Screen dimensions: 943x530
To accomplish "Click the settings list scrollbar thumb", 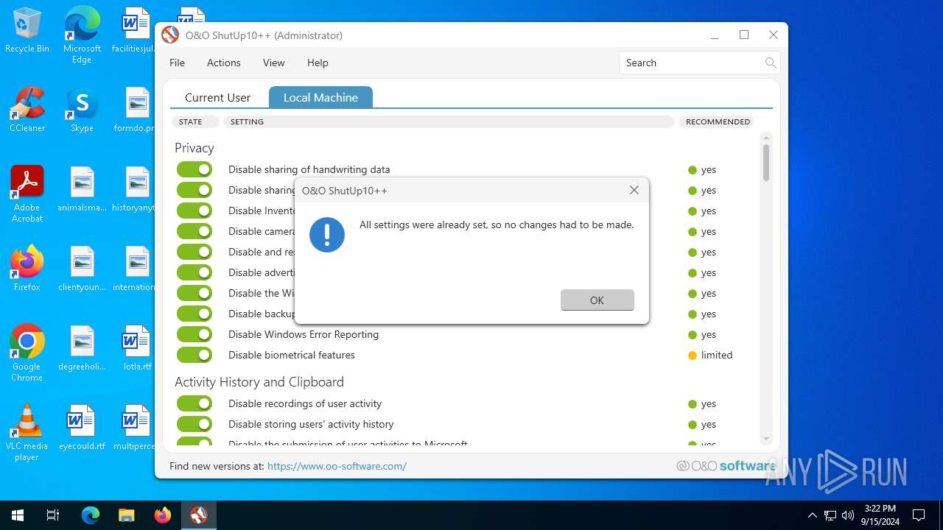I will (766, 163).
